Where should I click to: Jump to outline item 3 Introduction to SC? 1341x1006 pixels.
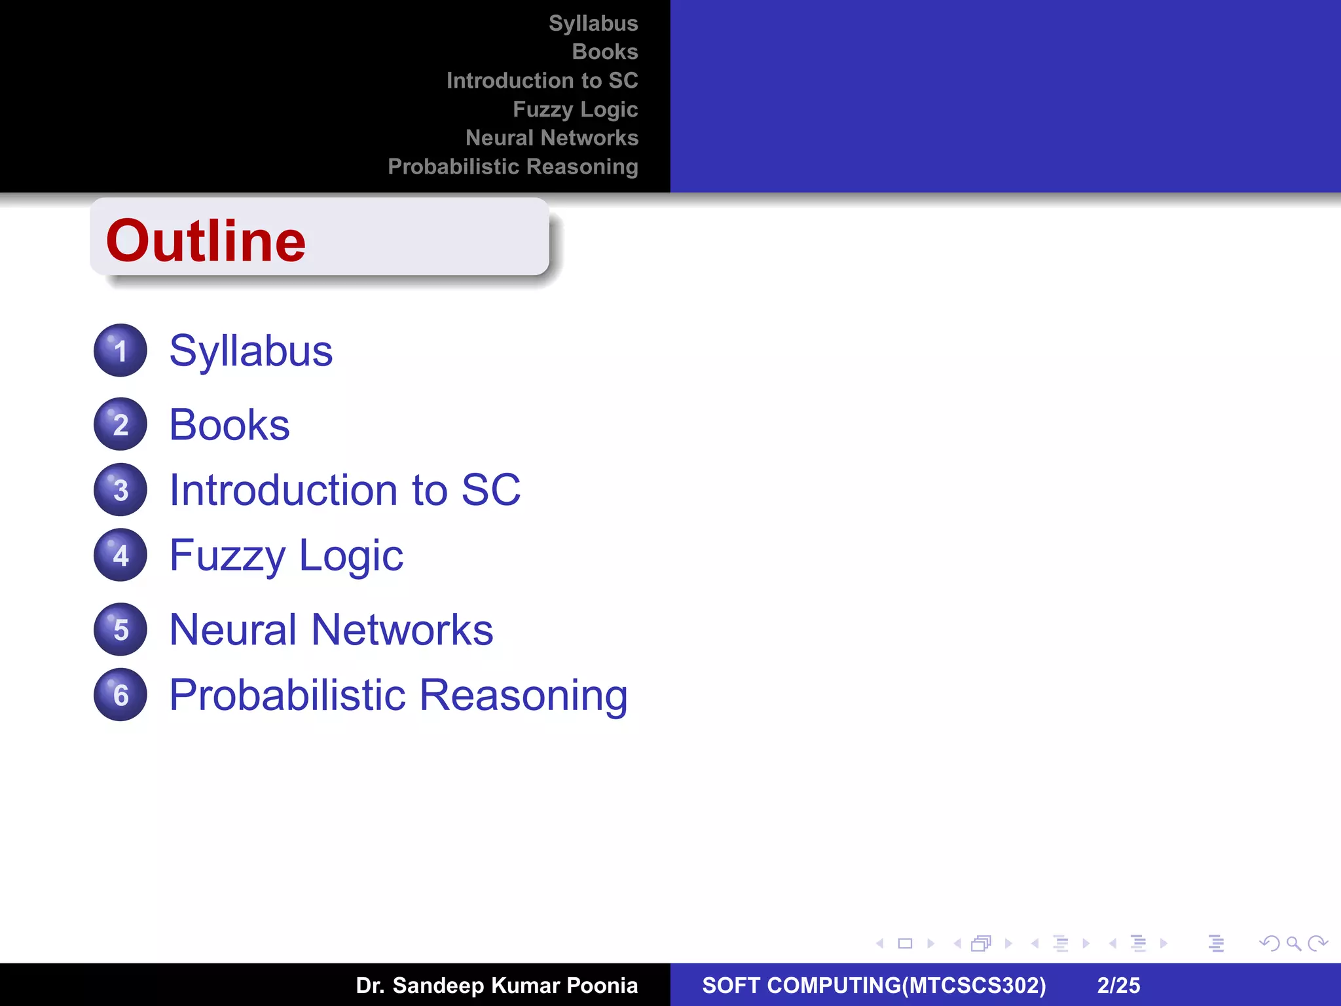pos(345,490)
